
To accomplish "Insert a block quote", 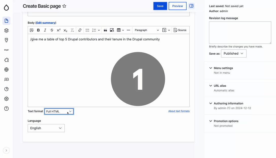I will click(x=105, y=30).
